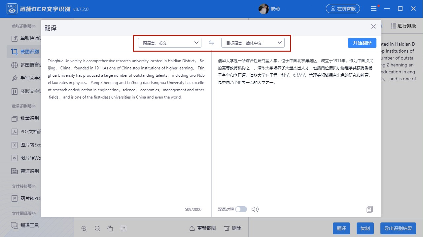
Task: Enable the 双语对照 bilingual comparison switch
Action: pos(241,209)
